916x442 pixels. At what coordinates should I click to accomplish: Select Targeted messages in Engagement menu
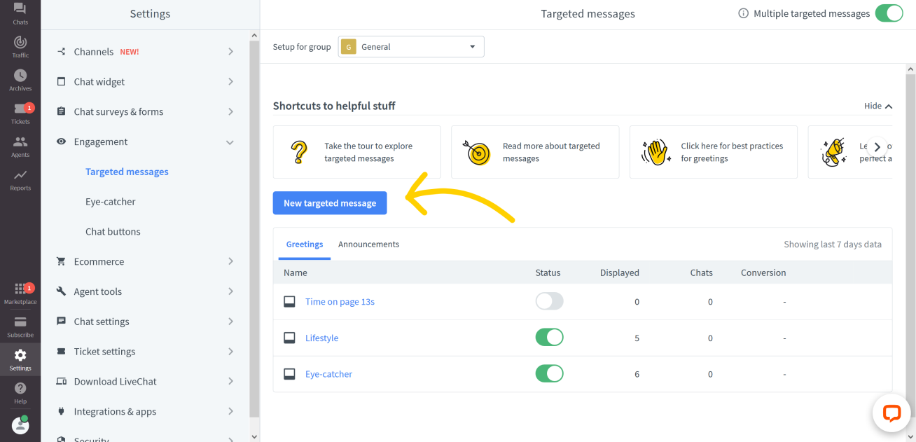click(x=127, y=172)
